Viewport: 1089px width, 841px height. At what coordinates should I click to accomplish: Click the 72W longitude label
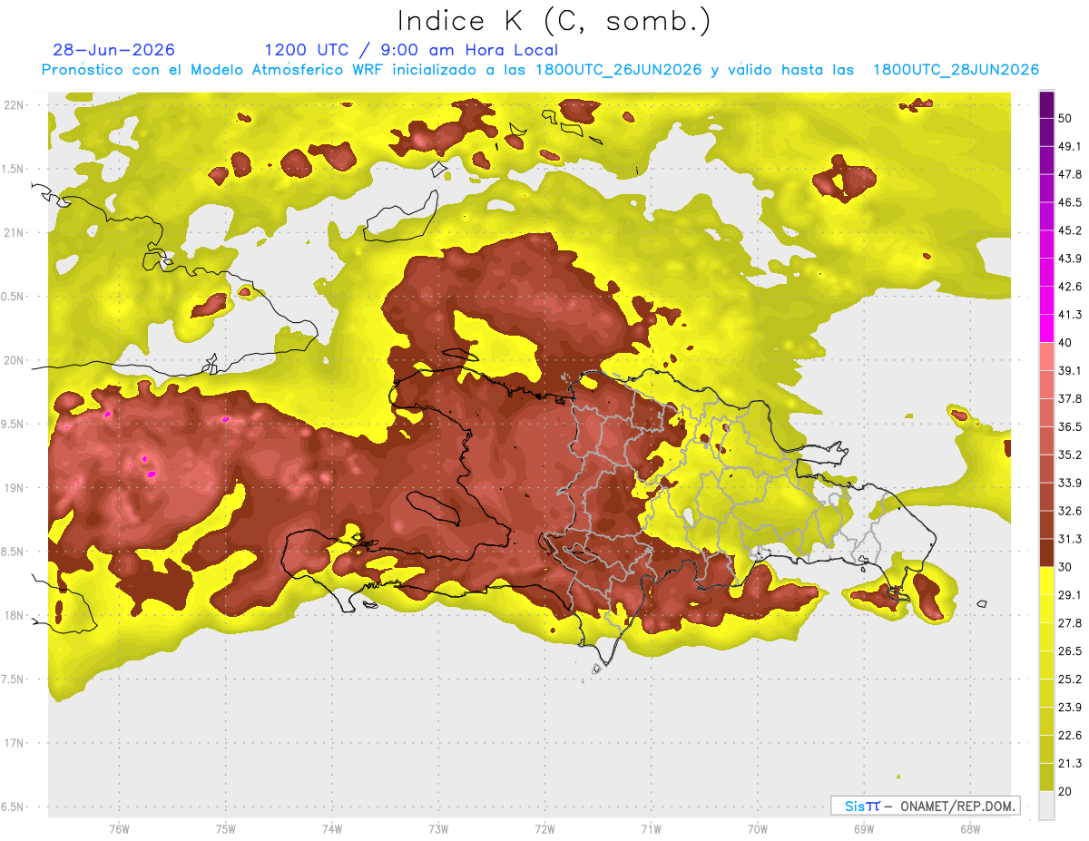(544, 828)
